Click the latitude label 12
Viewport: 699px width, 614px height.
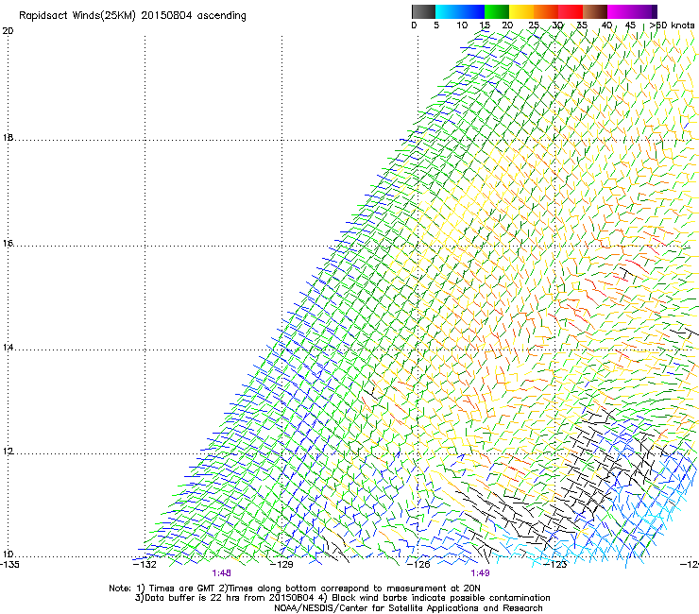(x=8, y=452)
